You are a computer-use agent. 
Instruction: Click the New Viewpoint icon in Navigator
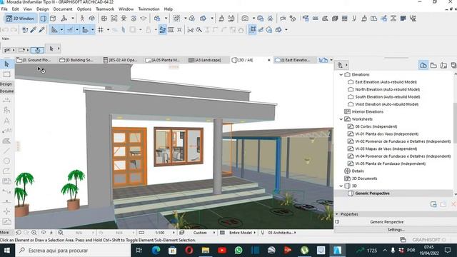433,204
